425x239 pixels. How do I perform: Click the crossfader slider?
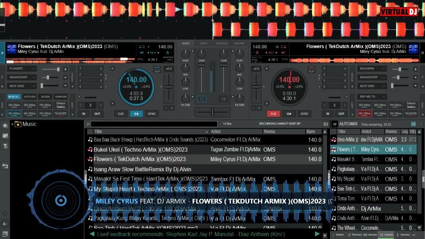click(x=212, y=112)
